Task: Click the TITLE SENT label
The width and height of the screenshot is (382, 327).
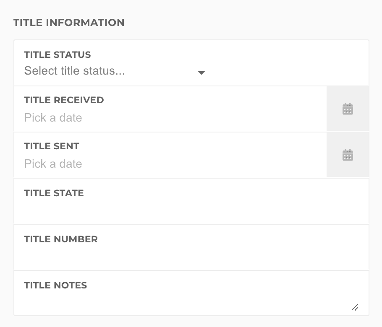Action: [52, 146]
